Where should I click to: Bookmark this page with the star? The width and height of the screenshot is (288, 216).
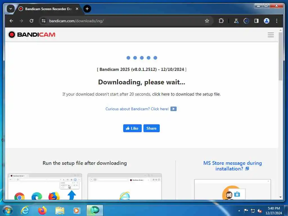[x=207, y=21]
